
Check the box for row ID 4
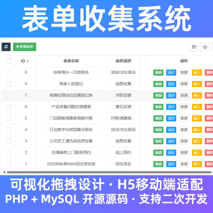[x=9, y=130]
